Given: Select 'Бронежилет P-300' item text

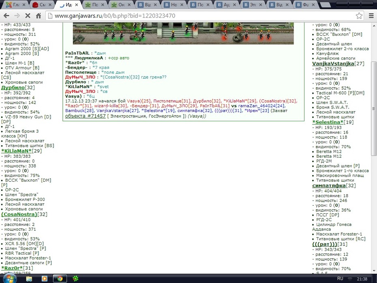Looking at the screenshot, I should click(x=25, y=199).
